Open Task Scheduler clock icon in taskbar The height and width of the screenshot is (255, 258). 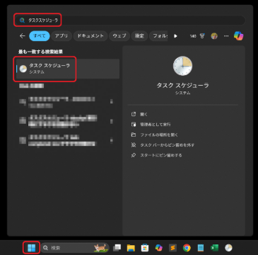click(x=228, y=248)
